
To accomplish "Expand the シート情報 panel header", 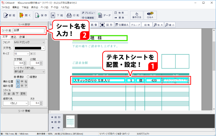I will point(24,111).
